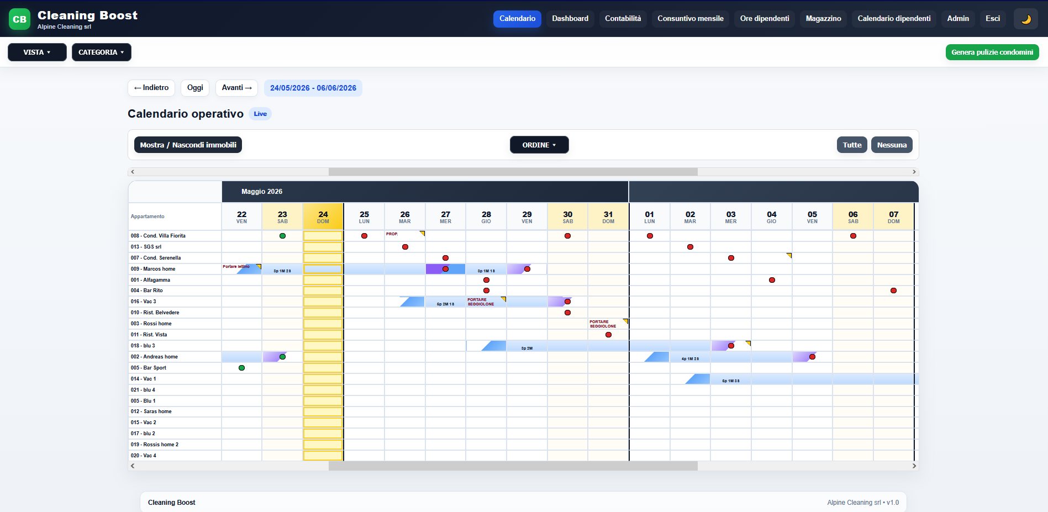Open Contabilità section
This screenshot has height=512, width=1048.
pos(623,19)
